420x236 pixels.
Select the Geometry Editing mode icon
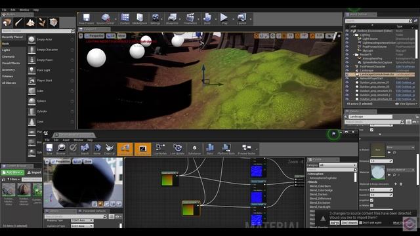[53, 22]
